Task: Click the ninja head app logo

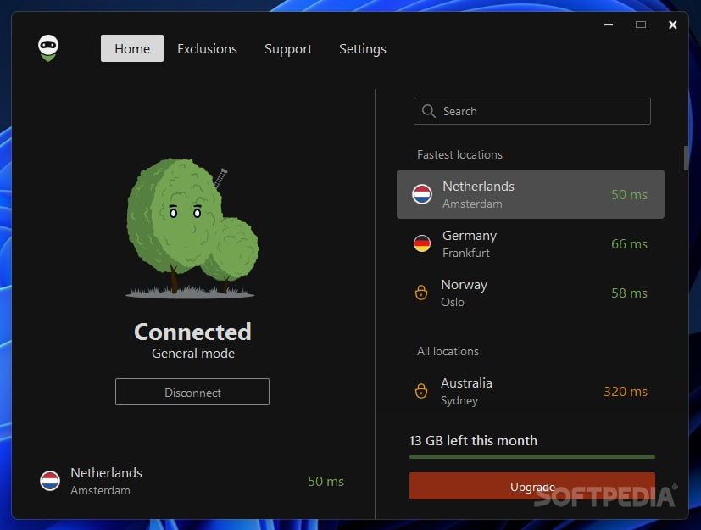Action: coord(47,47)
